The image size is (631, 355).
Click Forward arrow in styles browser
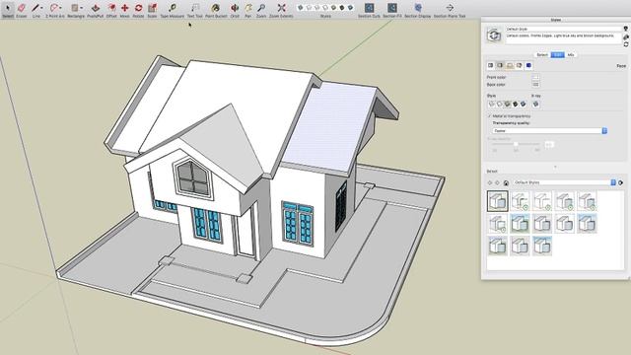[497, 182]
